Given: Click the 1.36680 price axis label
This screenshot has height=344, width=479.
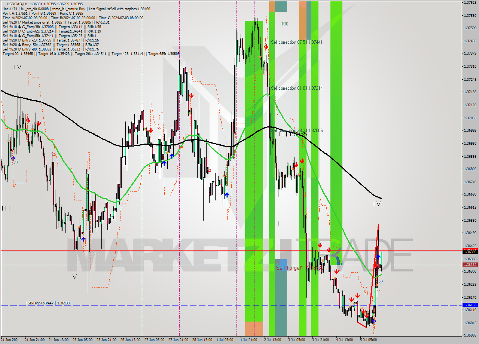Looking at the screenshot, I should 470,194.
